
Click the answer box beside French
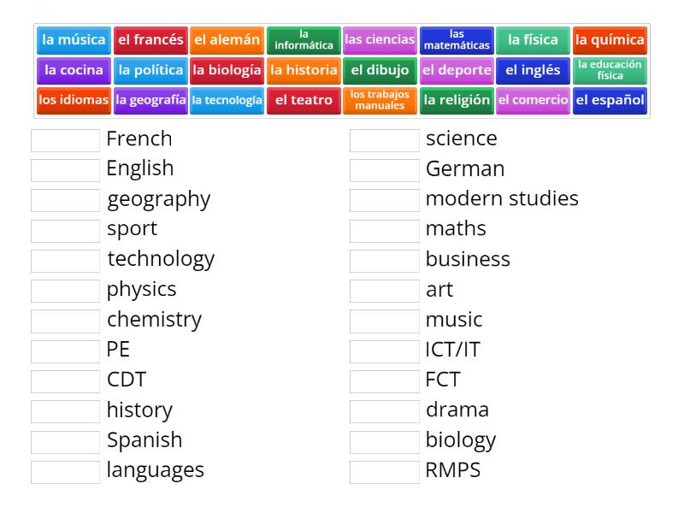click(65, 139)
